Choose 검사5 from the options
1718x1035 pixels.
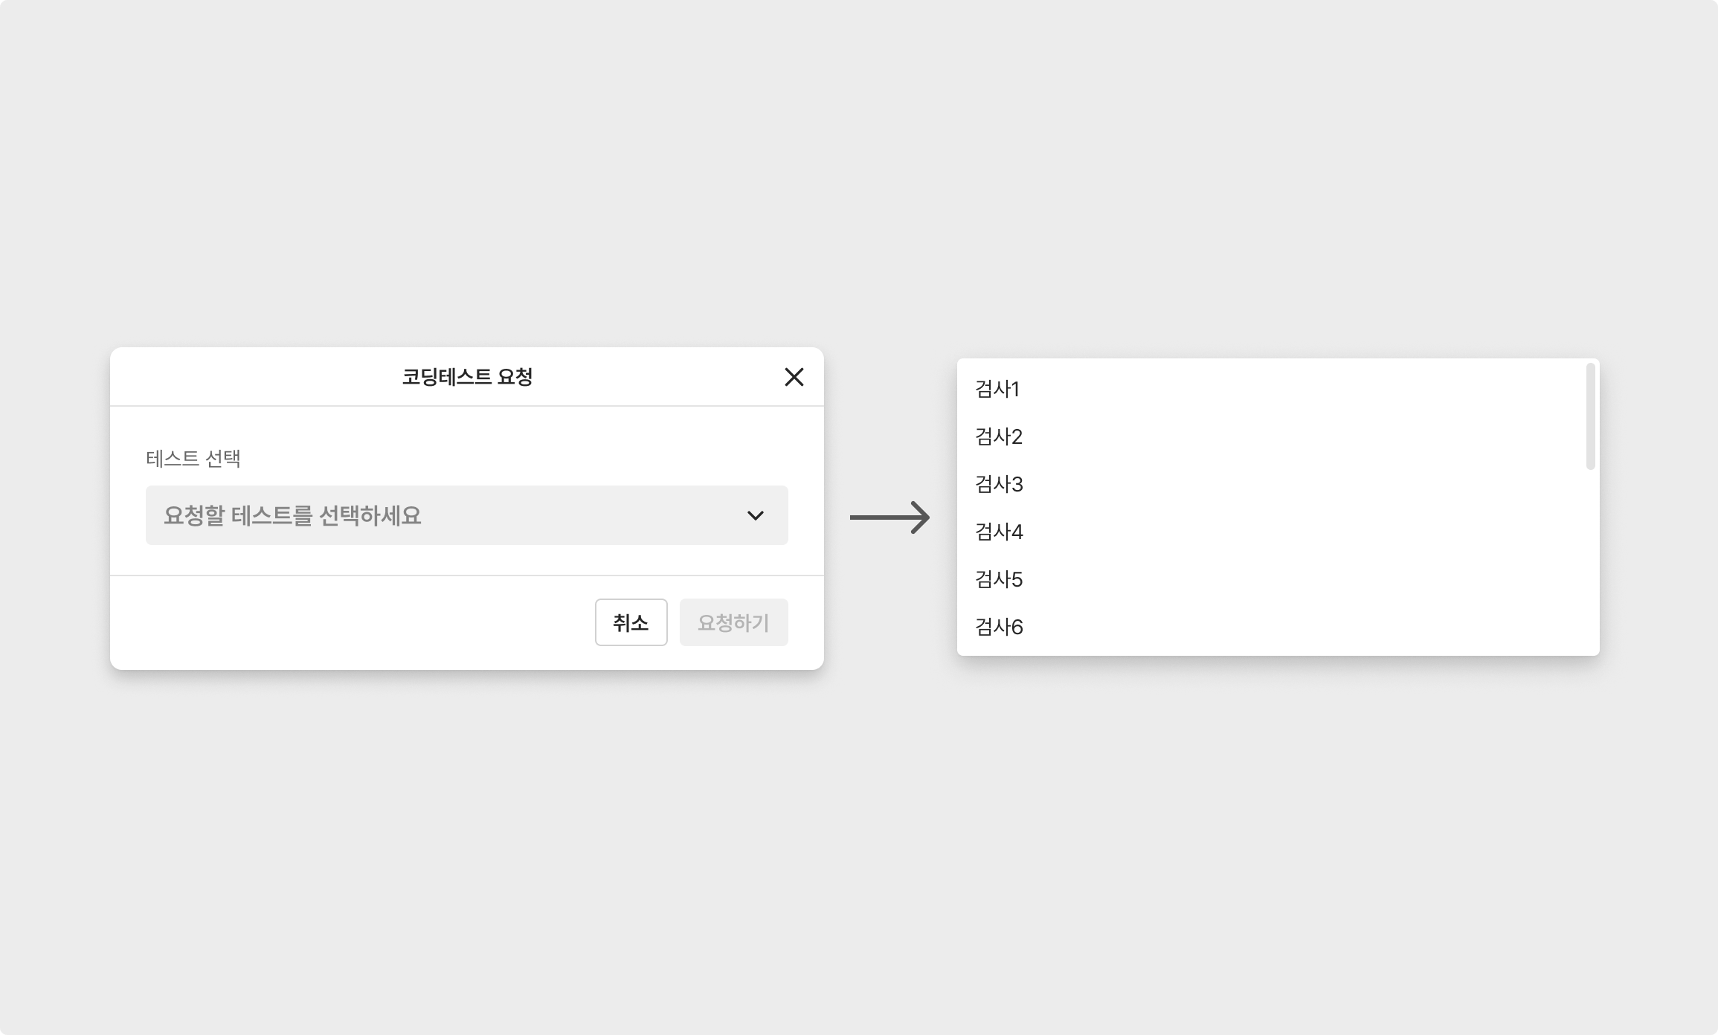[999, 579]
